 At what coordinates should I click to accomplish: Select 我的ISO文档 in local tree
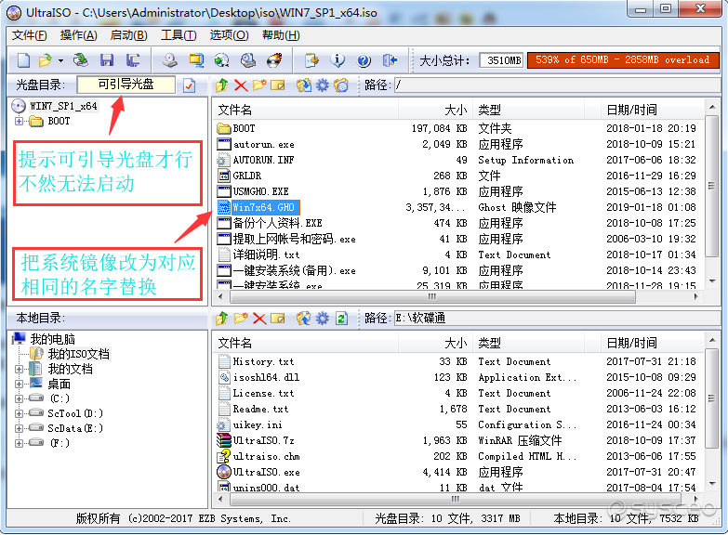78,354
